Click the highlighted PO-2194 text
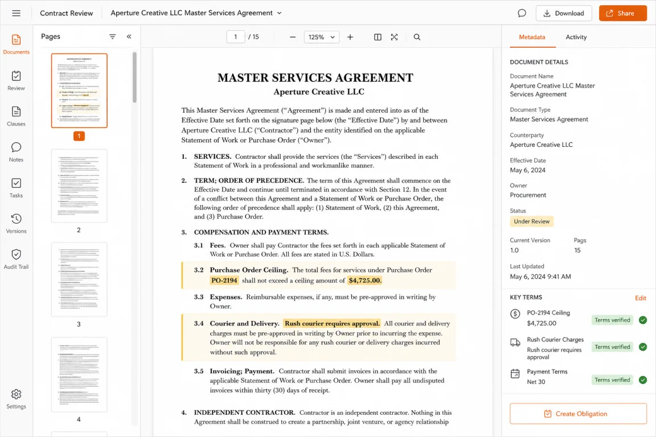 tap(224, 280)
